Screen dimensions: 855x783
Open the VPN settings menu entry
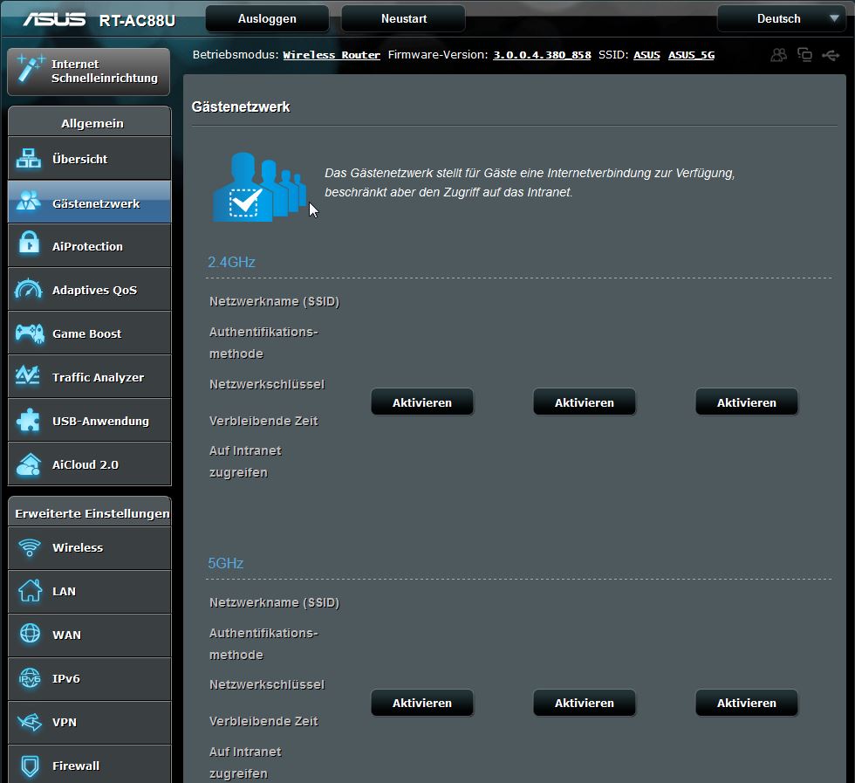(x=89, y=723)
